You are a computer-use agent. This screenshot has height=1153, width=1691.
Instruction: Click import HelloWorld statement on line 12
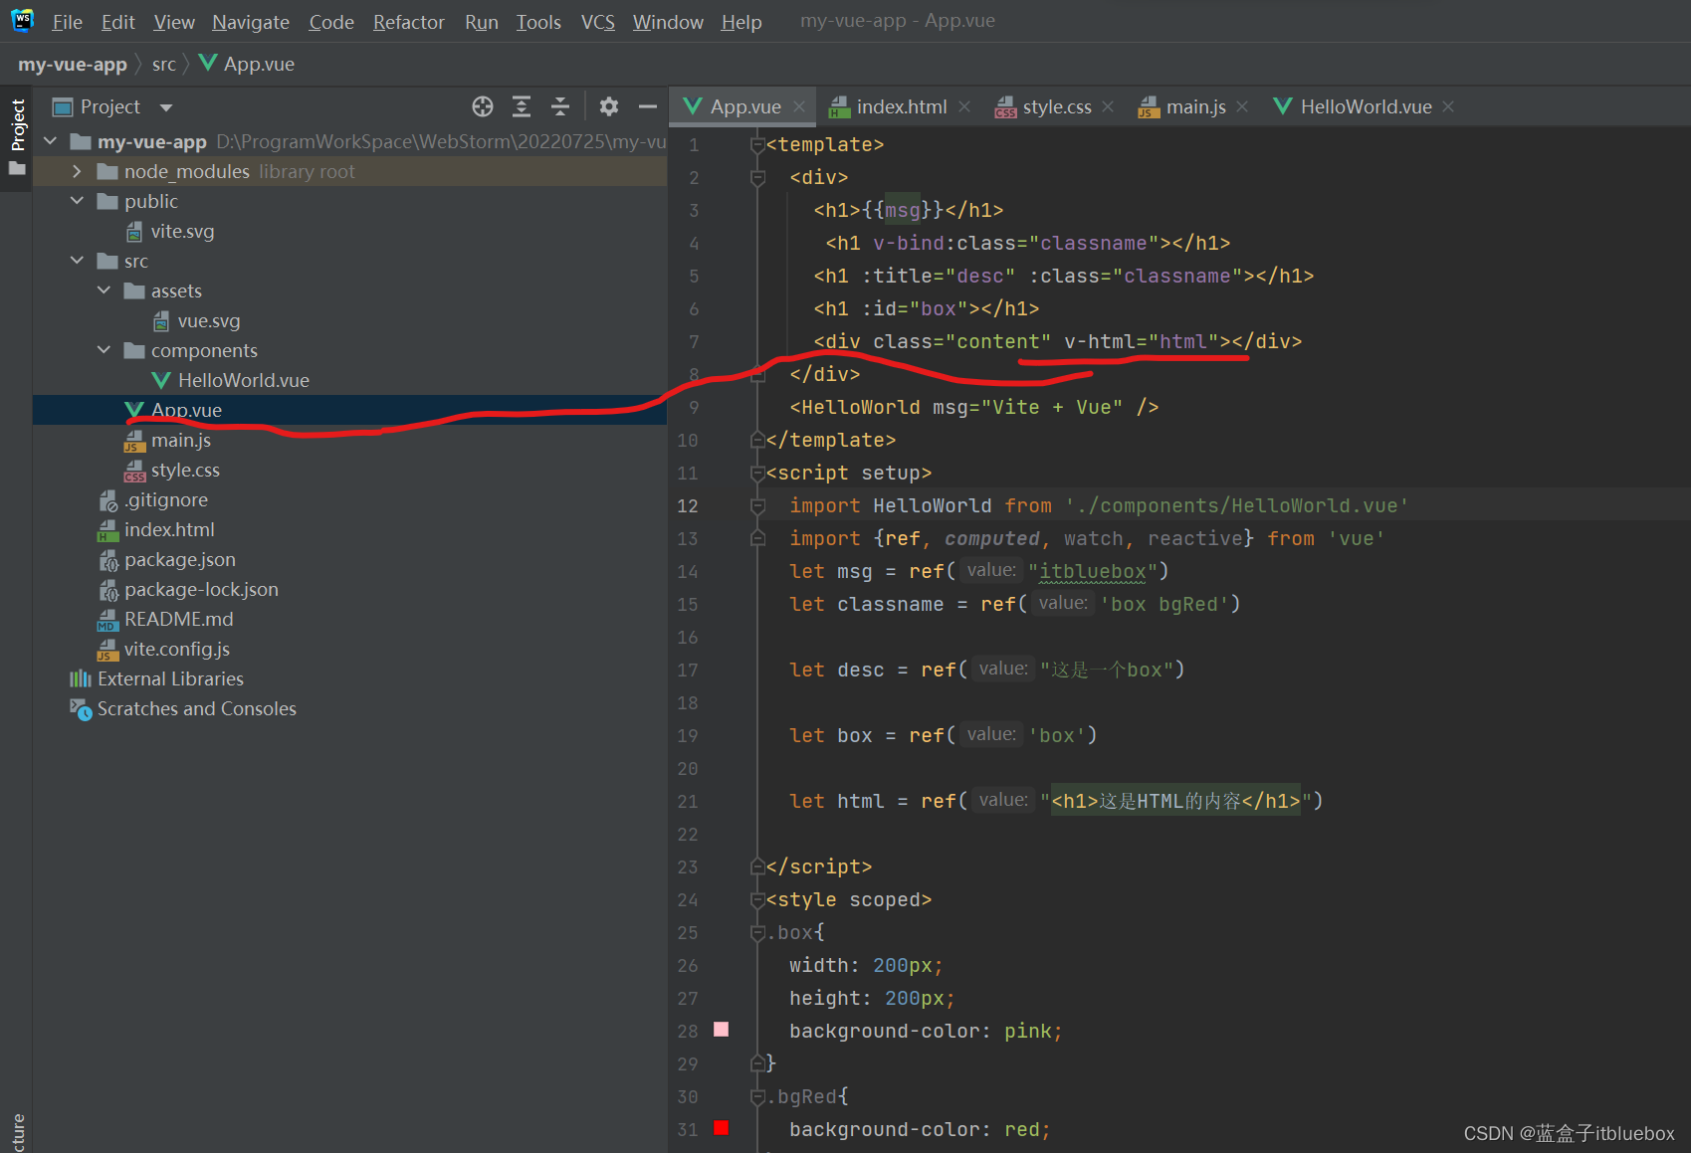coord(1099,505)
